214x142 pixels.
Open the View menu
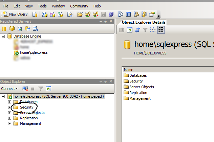pos(29,6)
